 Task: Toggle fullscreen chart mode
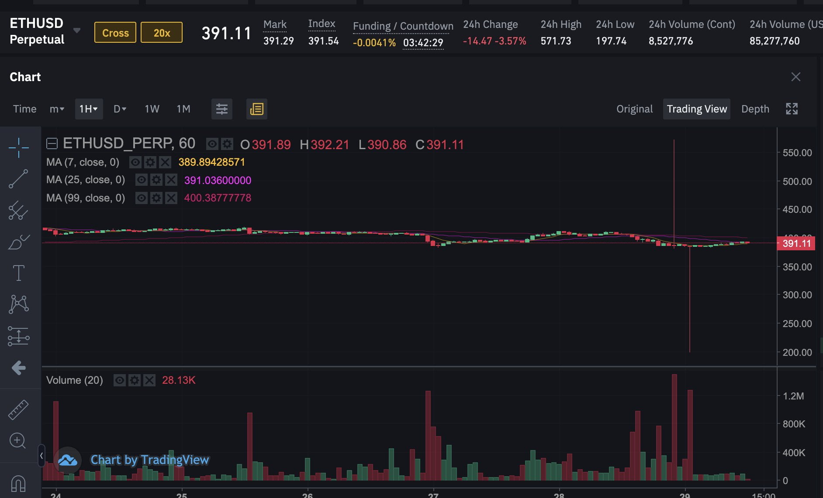(x=792, y=109)
